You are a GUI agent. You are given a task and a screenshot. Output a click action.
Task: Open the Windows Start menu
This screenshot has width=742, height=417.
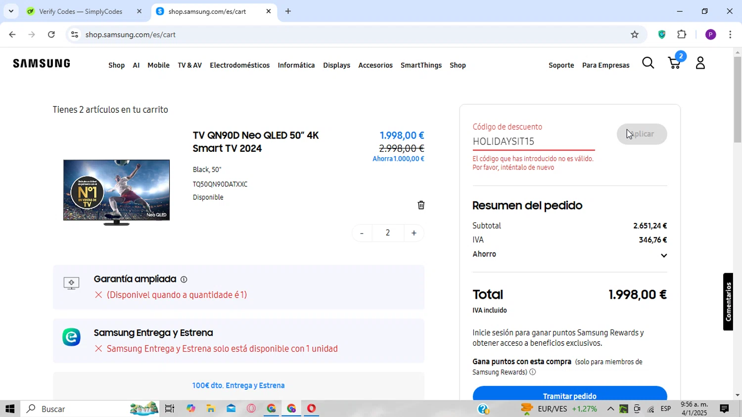point(10,409)
